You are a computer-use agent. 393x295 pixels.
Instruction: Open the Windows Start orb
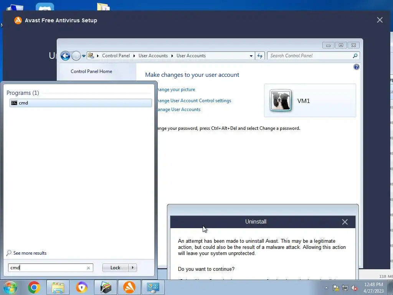(10, 287)
